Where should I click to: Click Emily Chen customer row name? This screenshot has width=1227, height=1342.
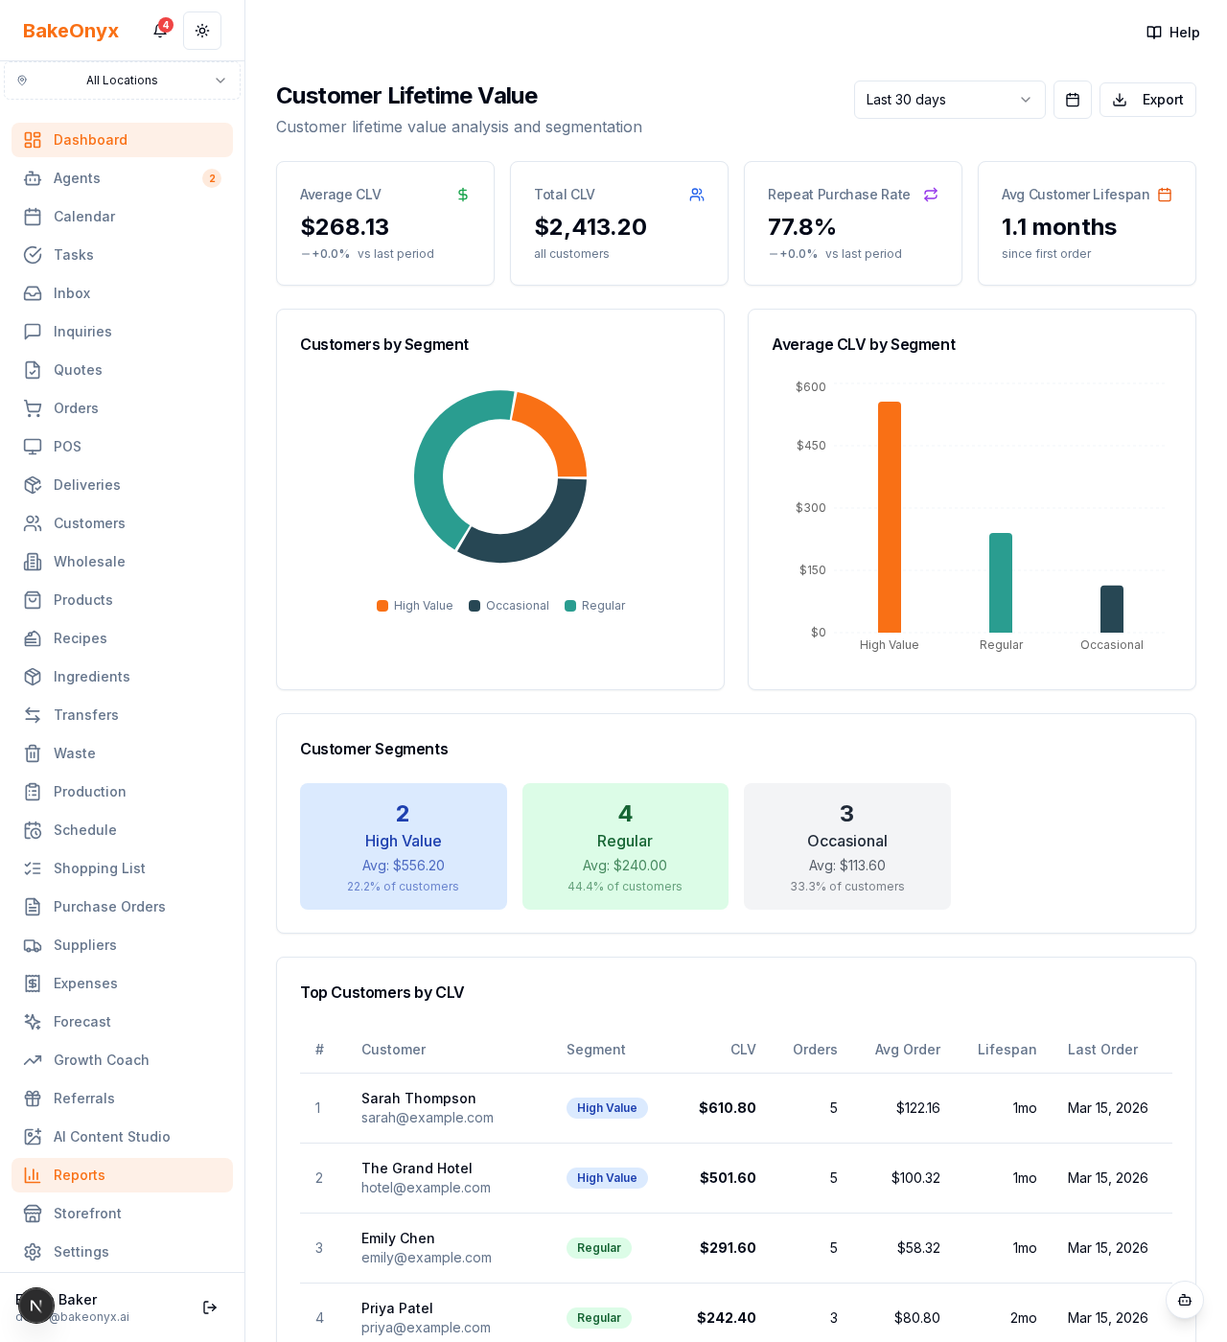click(398, 1238)
